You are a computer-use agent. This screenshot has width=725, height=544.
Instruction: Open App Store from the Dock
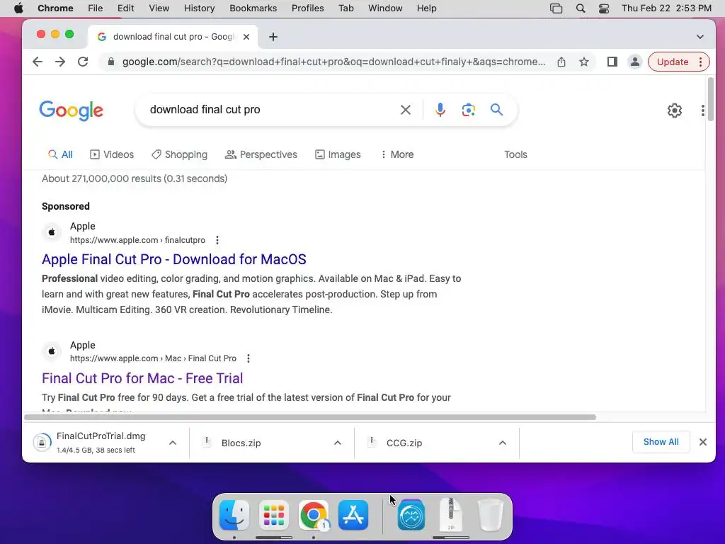click(x=353, y=515)
